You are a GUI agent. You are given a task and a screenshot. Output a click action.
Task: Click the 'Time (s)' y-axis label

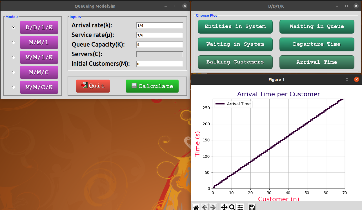tap(197, 144)
